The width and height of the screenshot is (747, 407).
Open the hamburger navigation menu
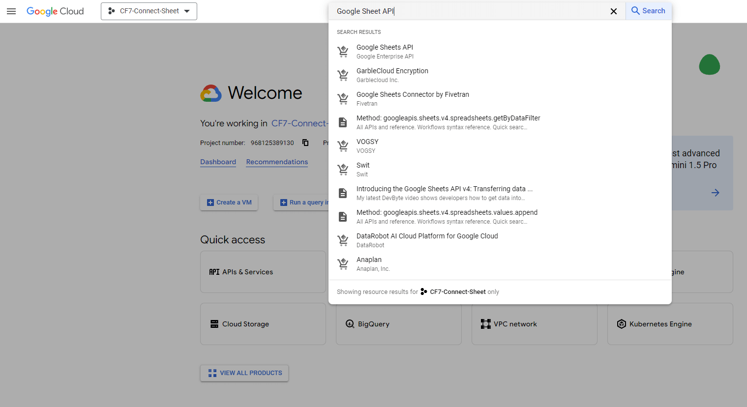coord(11,11)
